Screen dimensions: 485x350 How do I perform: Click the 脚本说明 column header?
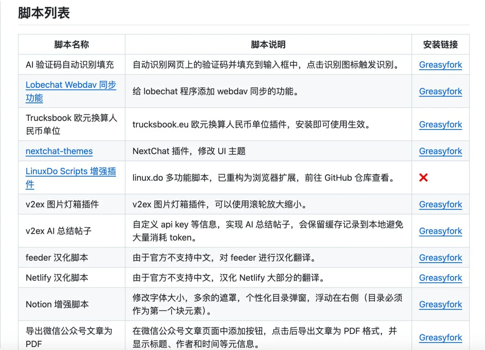pos(268,45)
